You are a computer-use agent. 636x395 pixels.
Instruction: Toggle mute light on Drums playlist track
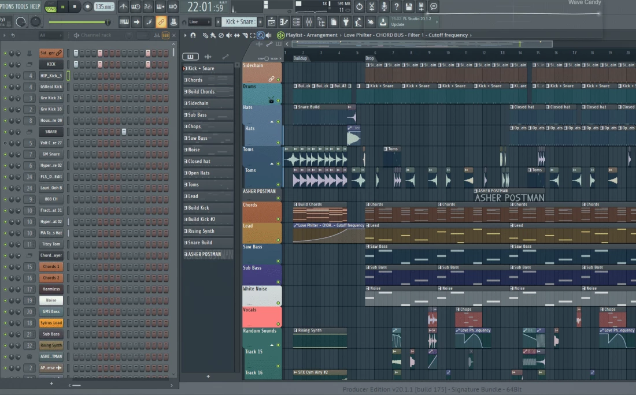pos(278,100)
